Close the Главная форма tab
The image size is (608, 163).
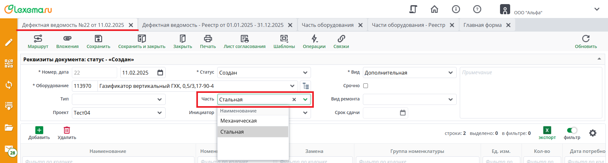point(508,25)
